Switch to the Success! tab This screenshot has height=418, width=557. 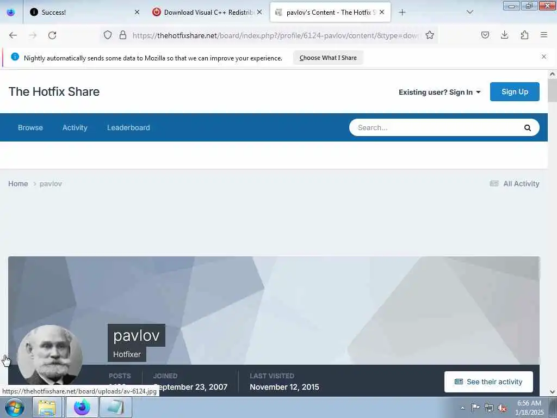click(82, 13)
